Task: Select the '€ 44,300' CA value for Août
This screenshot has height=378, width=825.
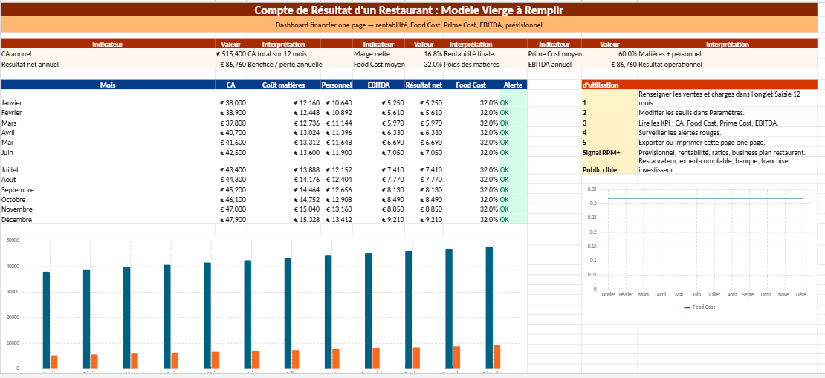Action: coord(231,180)
